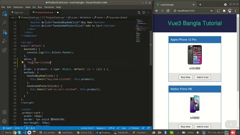
Task: Click the sync changes status item
Action: 19,128
